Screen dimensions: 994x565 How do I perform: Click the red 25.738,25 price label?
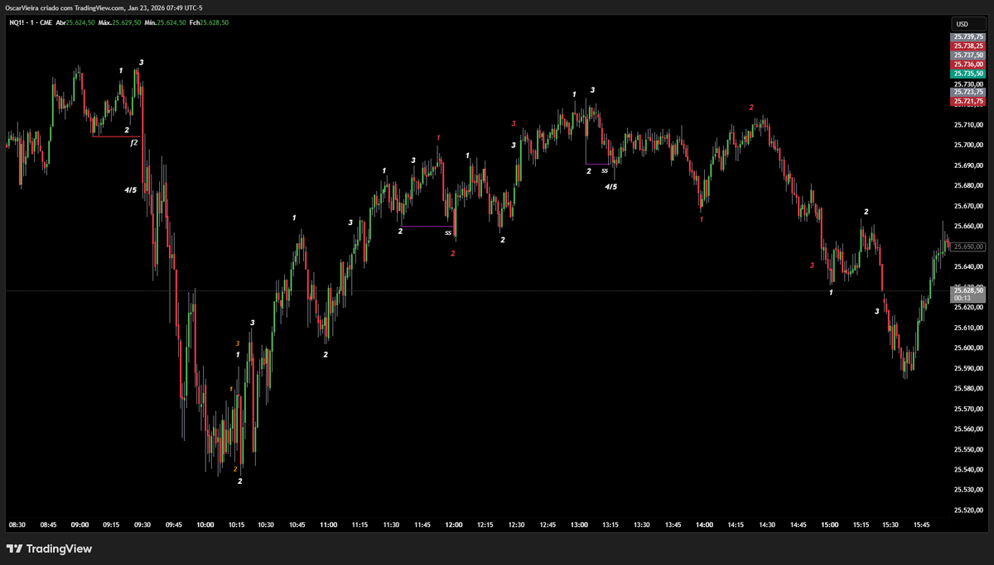click(x=967, y=46)
